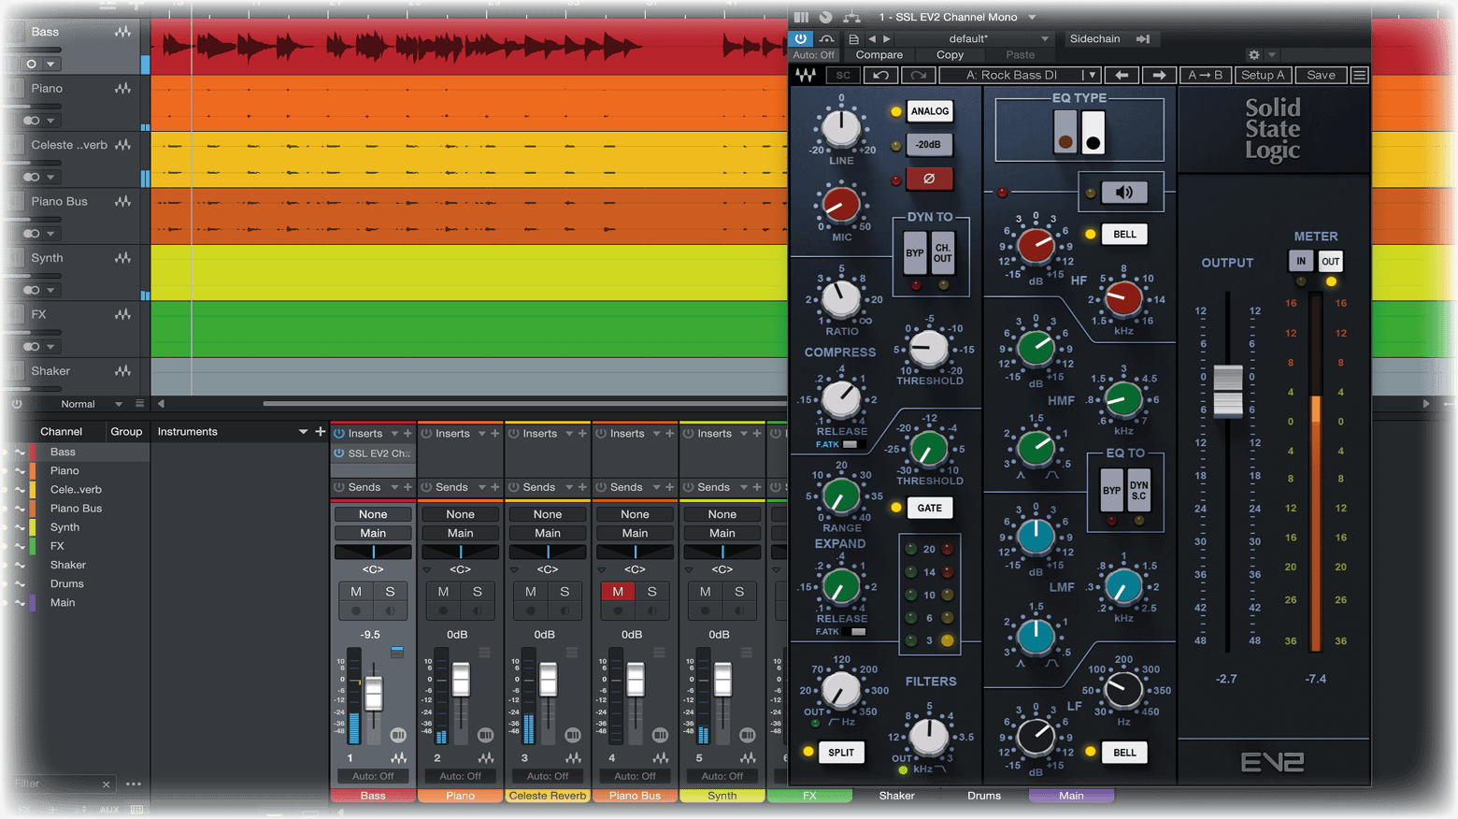Load previous preset with left arrow
This screenshot has width=1458, height=819.
(x=1122, y=75)
